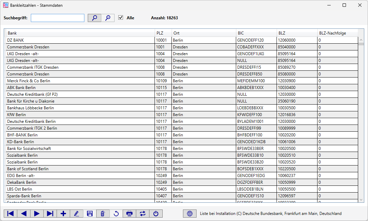This screenshot has height=221, width=368.
Task: Select Bankhaus Löbbecke Berlin row
Action: click(x=182, y=108)
